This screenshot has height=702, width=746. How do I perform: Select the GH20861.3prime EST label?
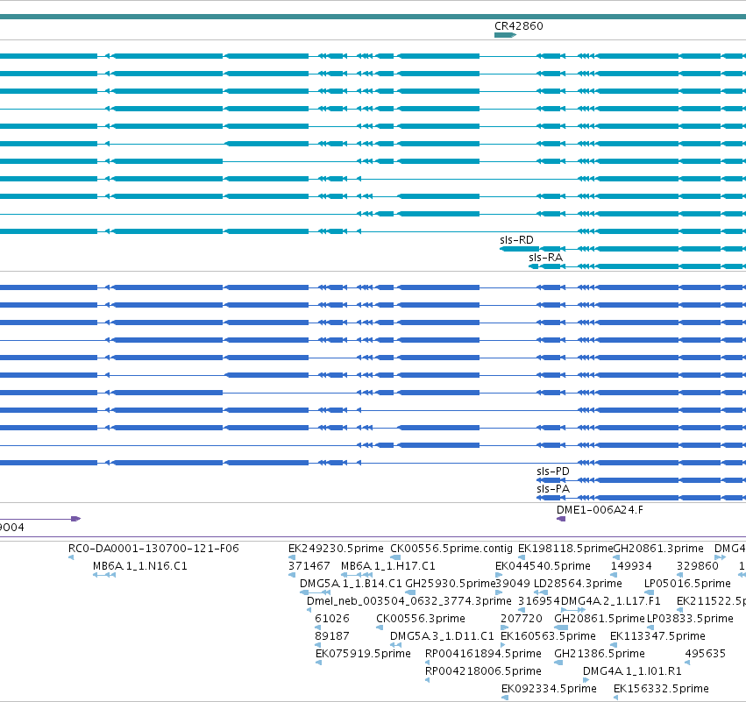(658, 549)
